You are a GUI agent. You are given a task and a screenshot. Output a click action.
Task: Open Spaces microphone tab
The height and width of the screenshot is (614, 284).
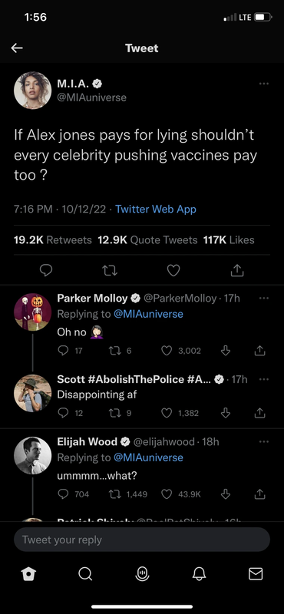point(142,574)
